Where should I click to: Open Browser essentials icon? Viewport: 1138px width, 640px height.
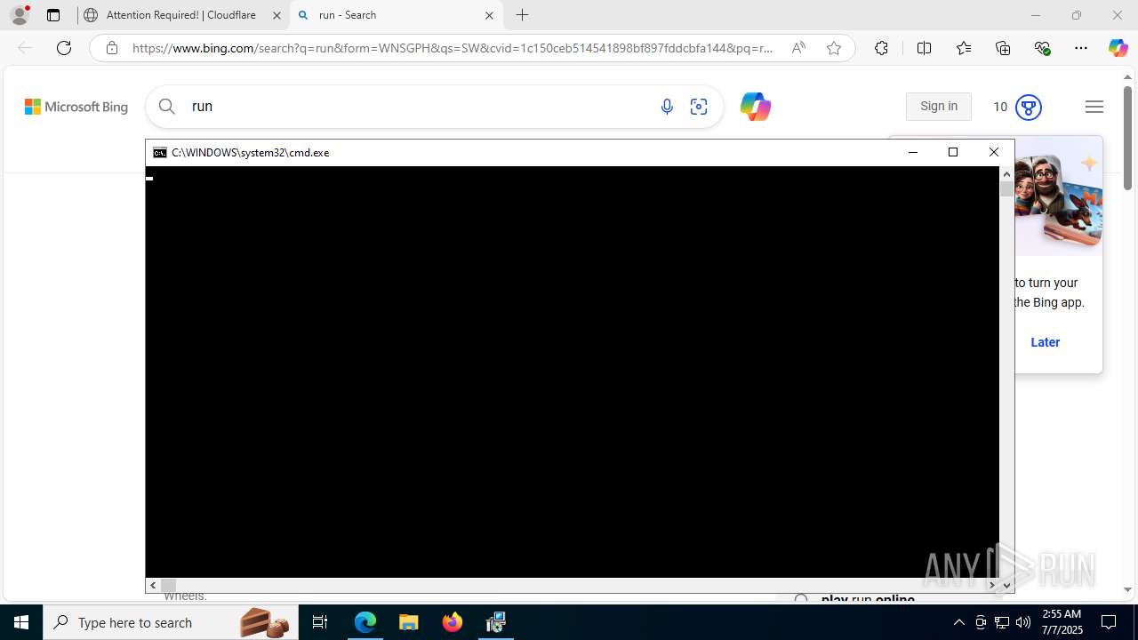click(1042, 48)
